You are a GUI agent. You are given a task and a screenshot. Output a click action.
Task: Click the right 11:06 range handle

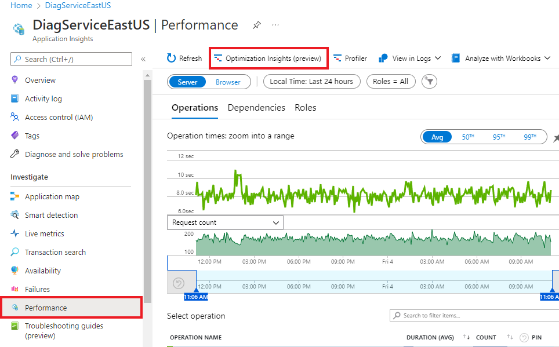click(549, 297)
